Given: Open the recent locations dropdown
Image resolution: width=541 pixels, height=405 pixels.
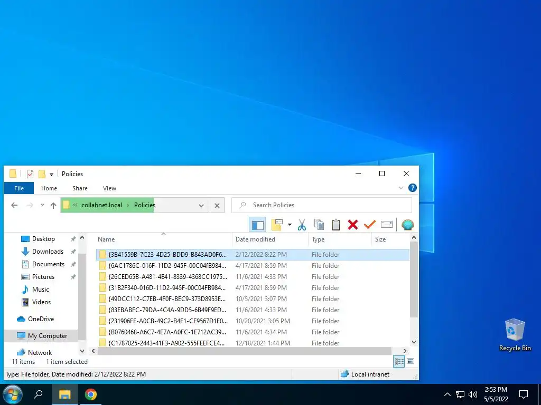Looking at the screenshot, I should pos(42,205).
